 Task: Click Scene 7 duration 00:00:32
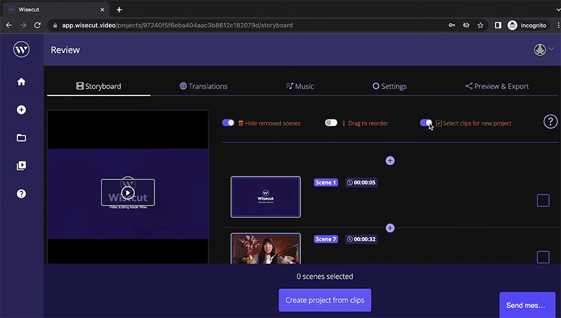point(361,239)
